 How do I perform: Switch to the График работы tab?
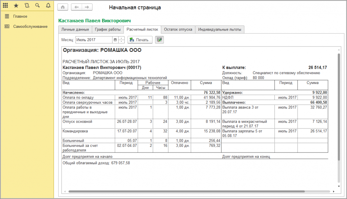[x=108, y=29]
